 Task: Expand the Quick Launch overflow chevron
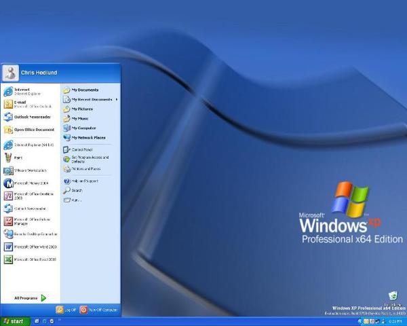(x=59, y=320)
